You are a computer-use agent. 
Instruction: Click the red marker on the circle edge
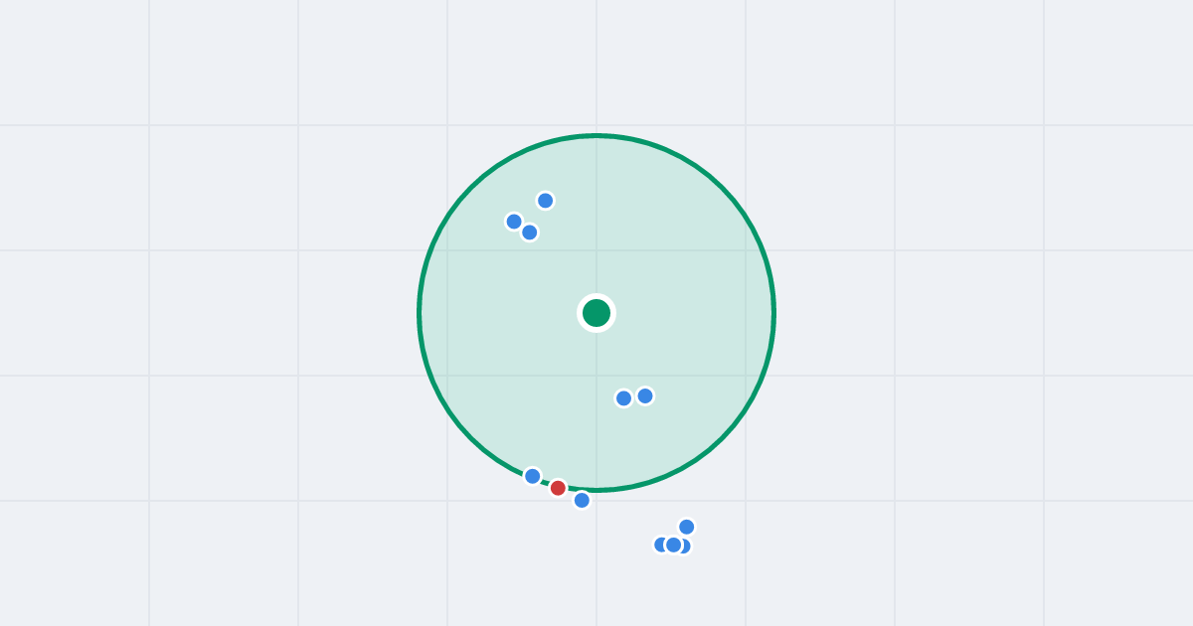pyautogui.click(x=558, y=488)
